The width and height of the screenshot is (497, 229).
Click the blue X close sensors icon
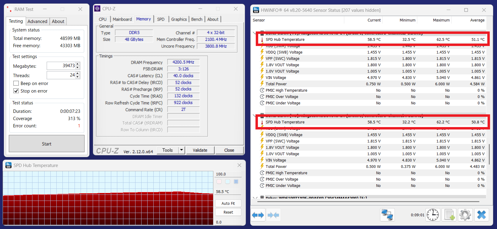point(481,215)
